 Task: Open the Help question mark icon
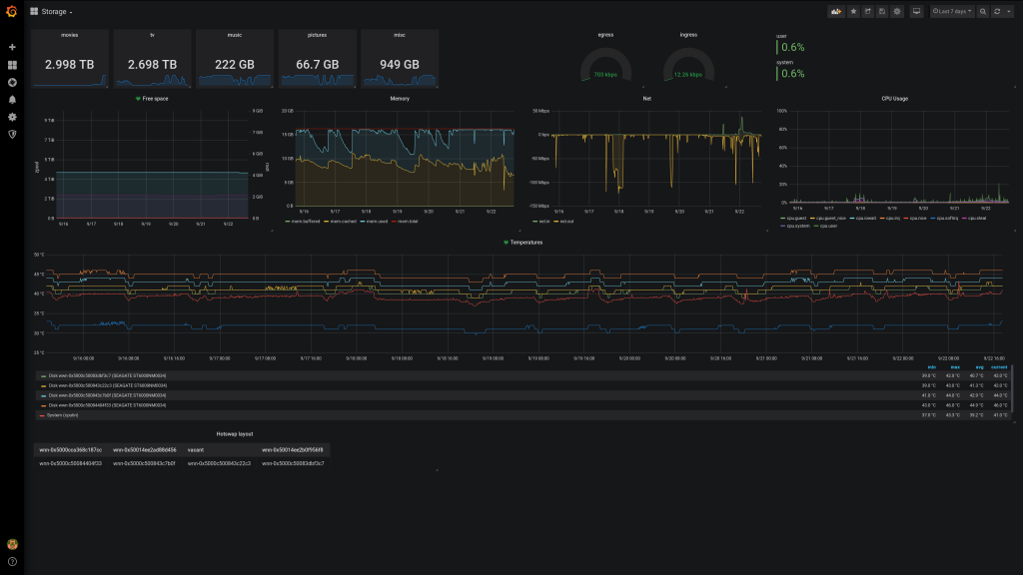click(x=12, y=561)
